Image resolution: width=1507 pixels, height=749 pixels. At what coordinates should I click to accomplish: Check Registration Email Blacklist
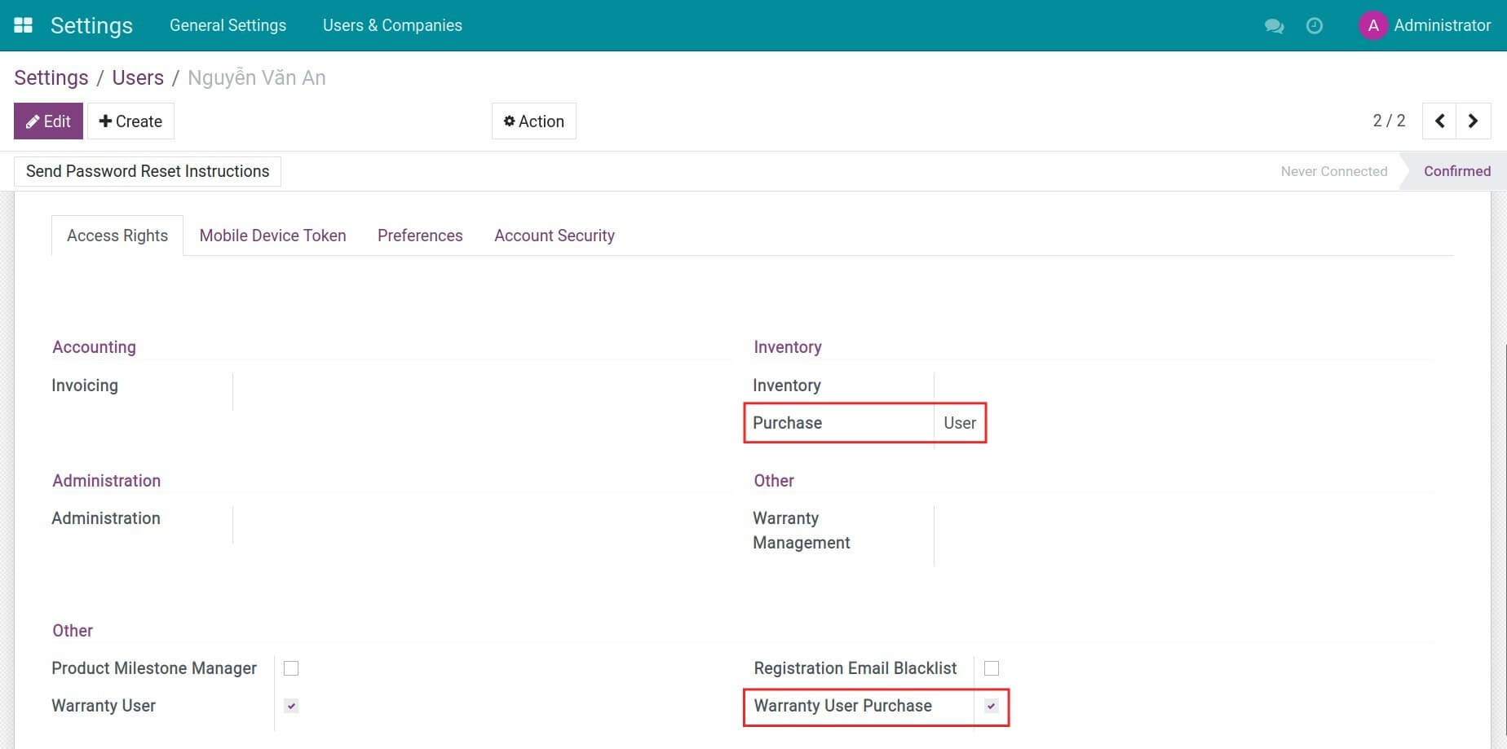pos(992,667)
